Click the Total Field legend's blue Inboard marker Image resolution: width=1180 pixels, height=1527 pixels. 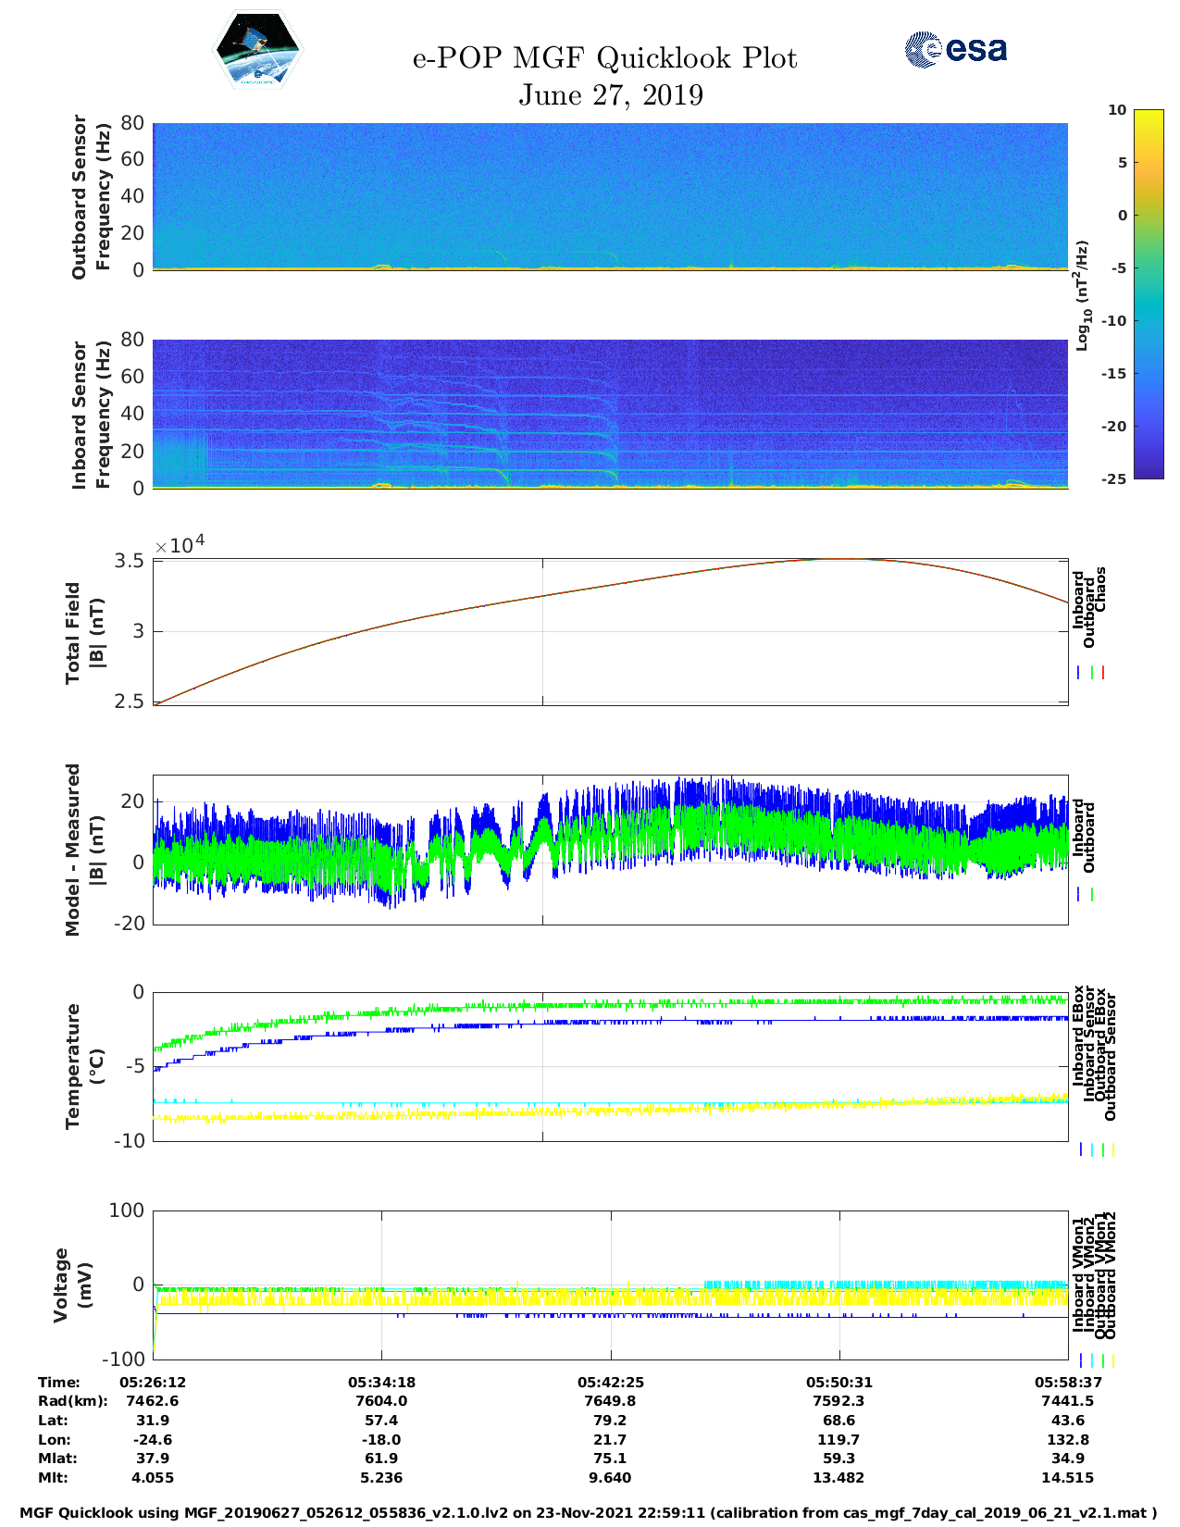tap(1079, 673)
